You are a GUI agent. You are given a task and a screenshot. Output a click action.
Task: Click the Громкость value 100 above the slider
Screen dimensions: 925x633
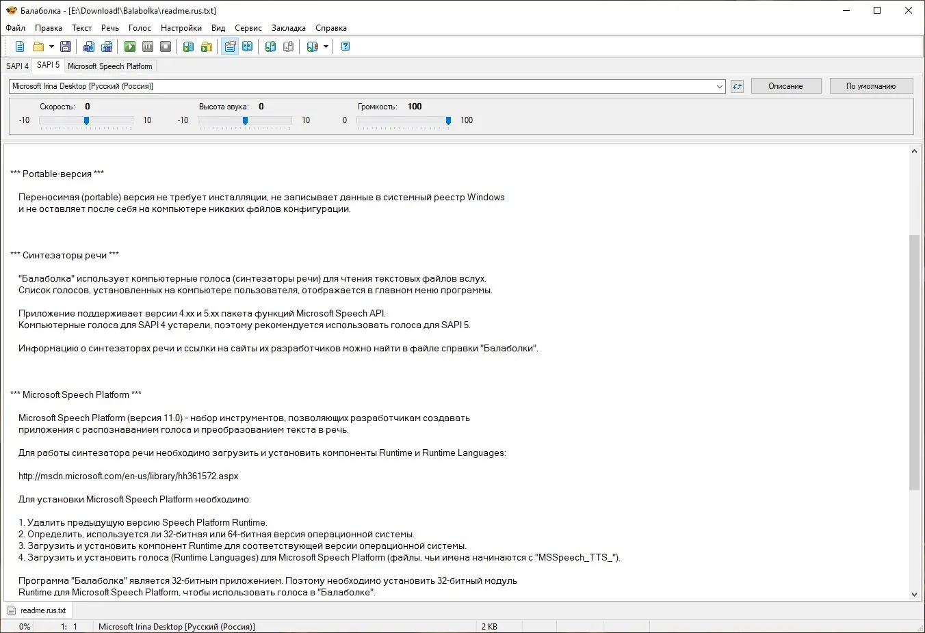[x=415, y=107]
